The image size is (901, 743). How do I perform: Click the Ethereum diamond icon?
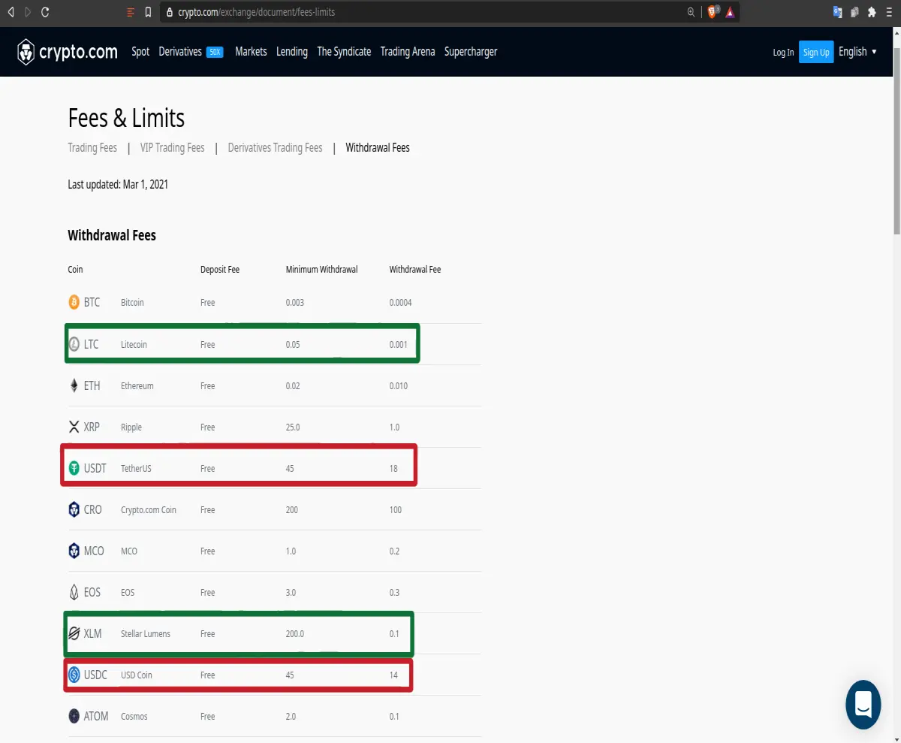tap(74, 385)
